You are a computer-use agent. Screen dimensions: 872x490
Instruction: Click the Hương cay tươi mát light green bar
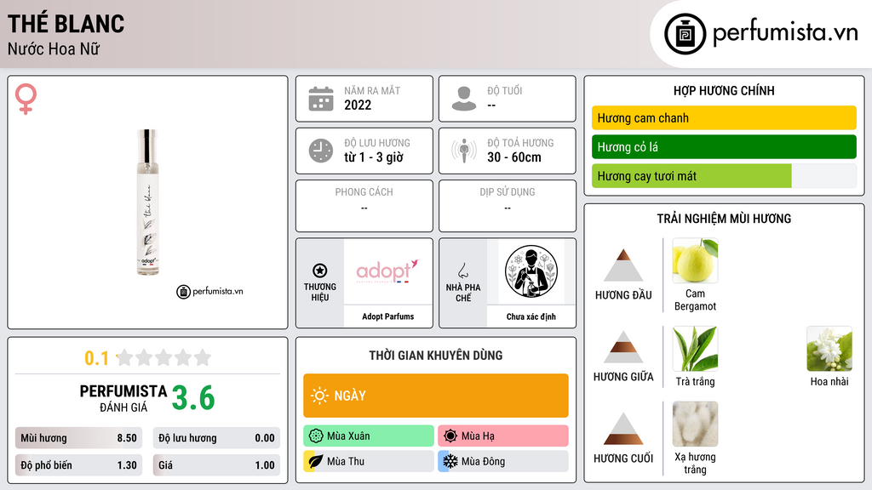(x=691, y=175)
